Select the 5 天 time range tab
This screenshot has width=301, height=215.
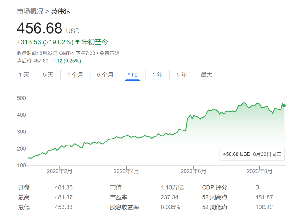(48, 75)
